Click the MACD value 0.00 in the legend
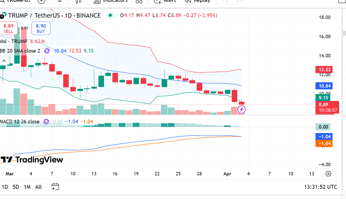The image size is (346, 199). [x=58, y=121]
